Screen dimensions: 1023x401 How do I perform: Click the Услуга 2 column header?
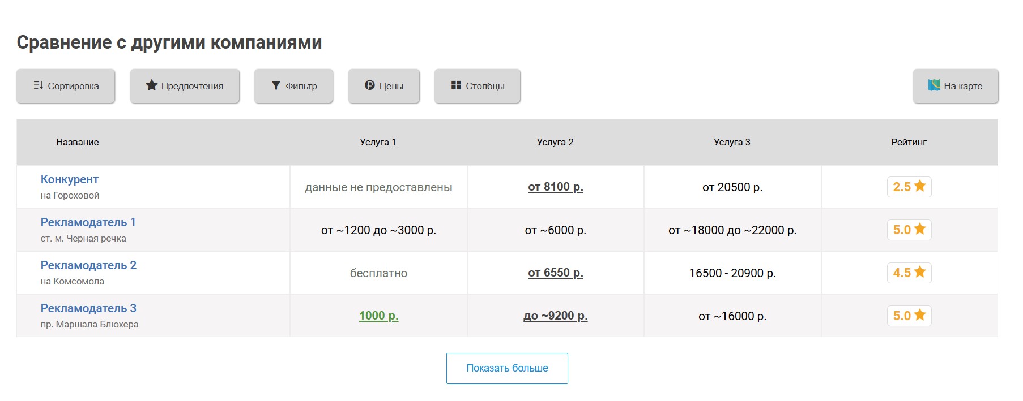[555, 142]
